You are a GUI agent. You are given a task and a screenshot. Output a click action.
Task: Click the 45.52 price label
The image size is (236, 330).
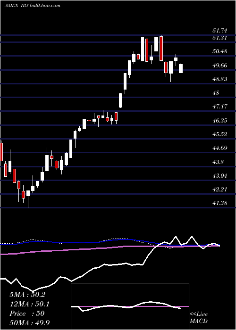pyautogui.click(x=219, y=134)
